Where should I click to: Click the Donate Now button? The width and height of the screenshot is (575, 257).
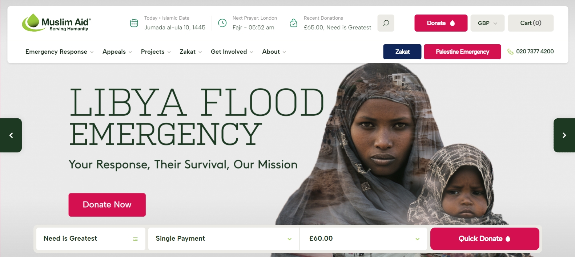click(x=107, y=205)
